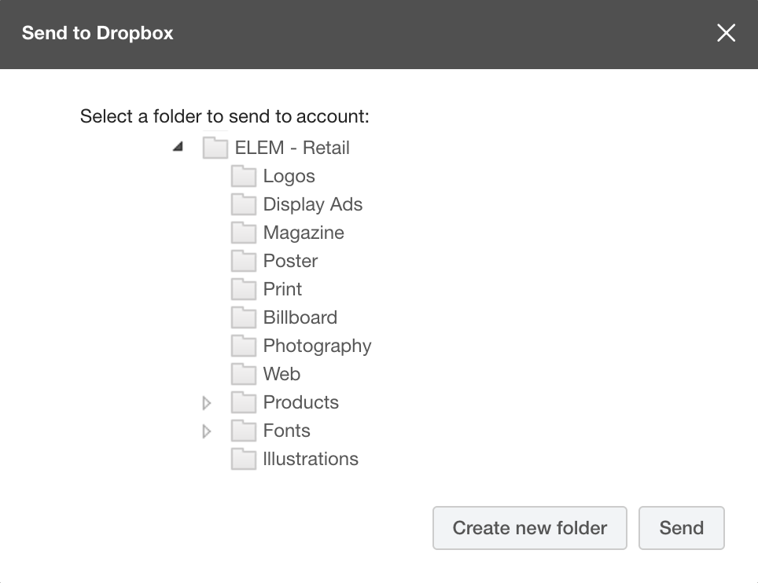Image resolution: width=758 pixels, height=583 pixels.
Task: Click the ELEM - Retail folder icon
Action: click(215, 147)
